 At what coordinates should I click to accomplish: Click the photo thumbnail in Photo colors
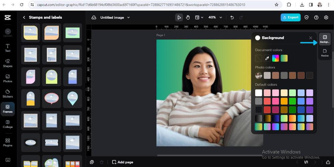click(259, 75)
